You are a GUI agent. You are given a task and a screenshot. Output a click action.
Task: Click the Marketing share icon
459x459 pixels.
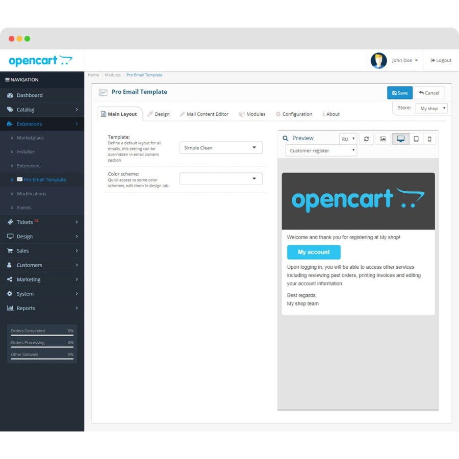pos(10,279)
